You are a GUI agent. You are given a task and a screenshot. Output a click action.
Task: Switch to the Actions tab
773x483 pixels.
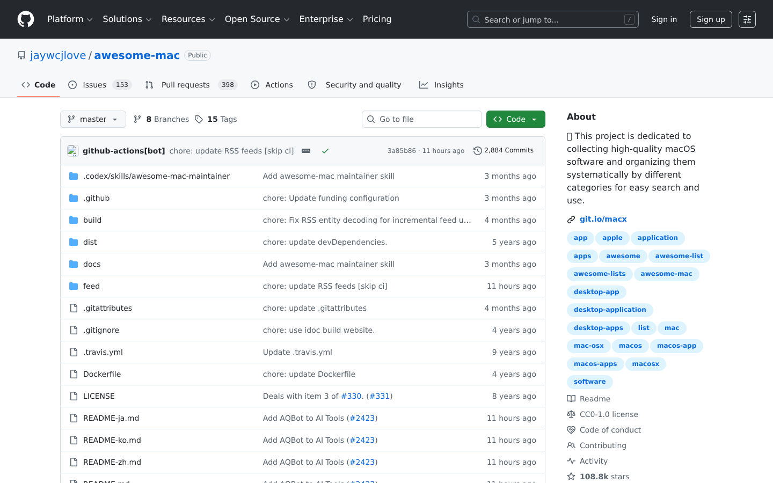272,85
